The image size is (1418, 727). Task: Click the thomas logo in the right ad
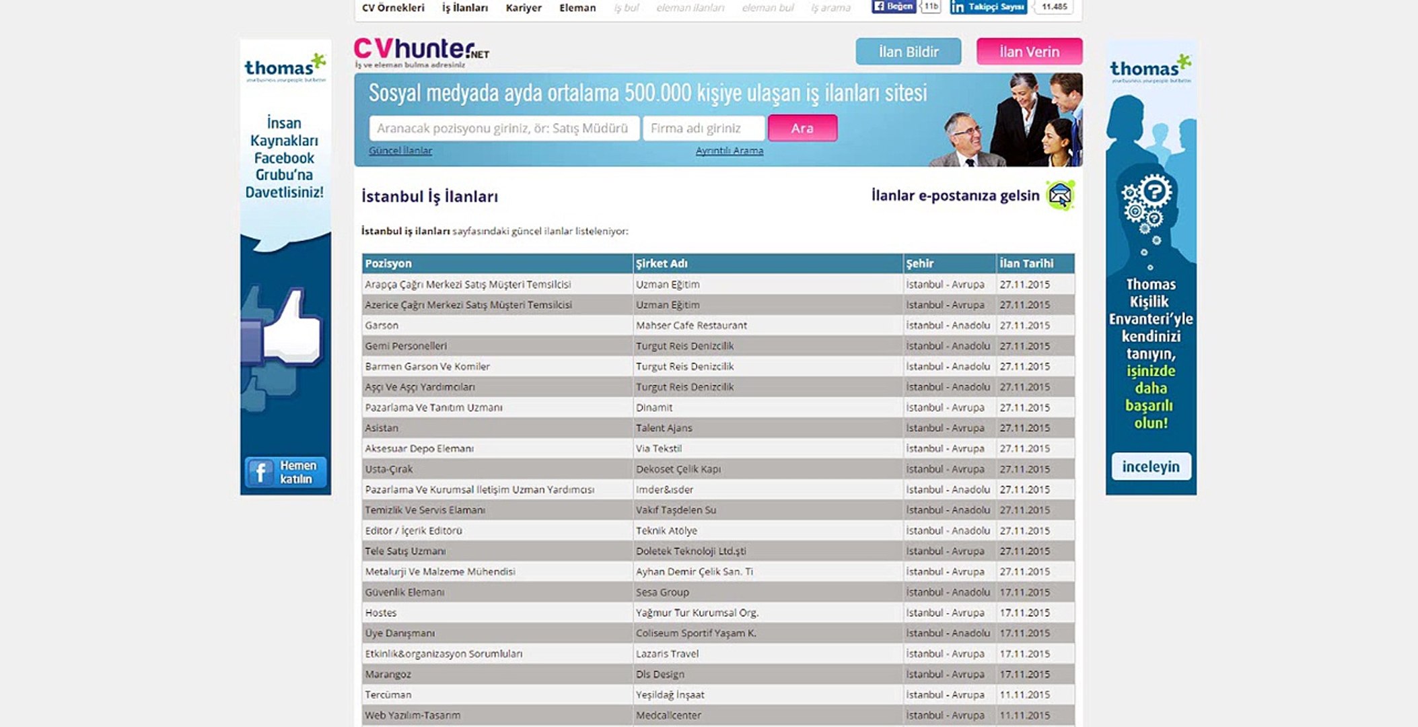coord(1150,67)
